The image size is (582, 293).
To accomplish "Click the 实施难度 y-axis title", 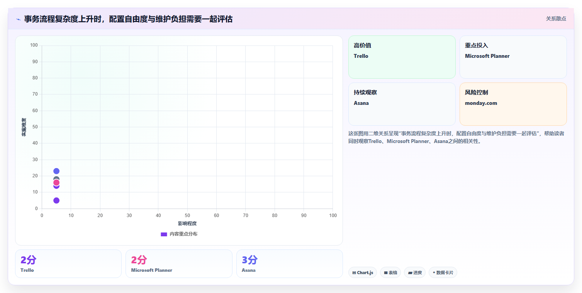I will (24, 127).
